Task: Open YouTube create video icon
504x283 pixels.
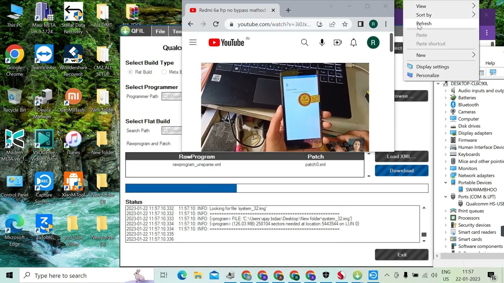Action: pos(338,42)
